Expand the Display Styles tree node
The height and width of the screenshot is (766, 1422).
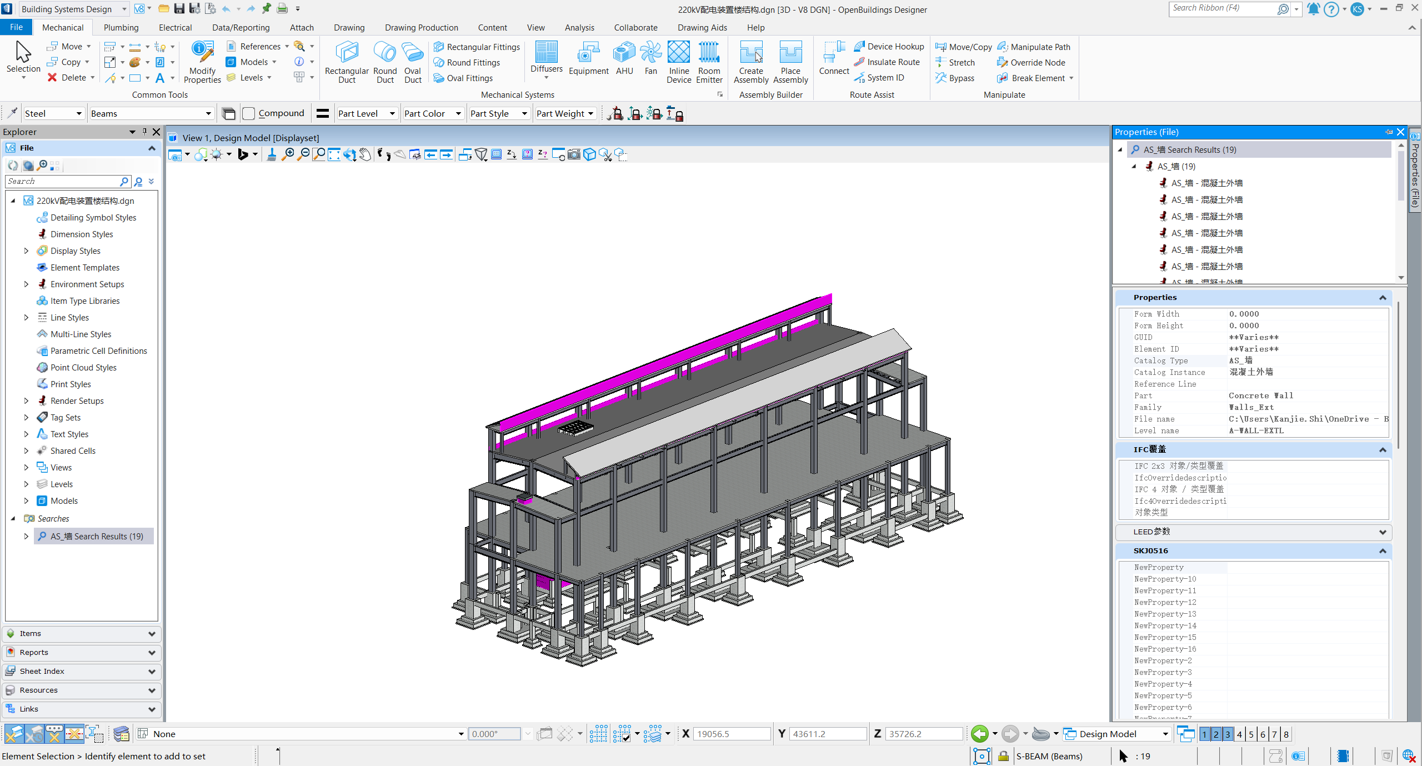26,251
